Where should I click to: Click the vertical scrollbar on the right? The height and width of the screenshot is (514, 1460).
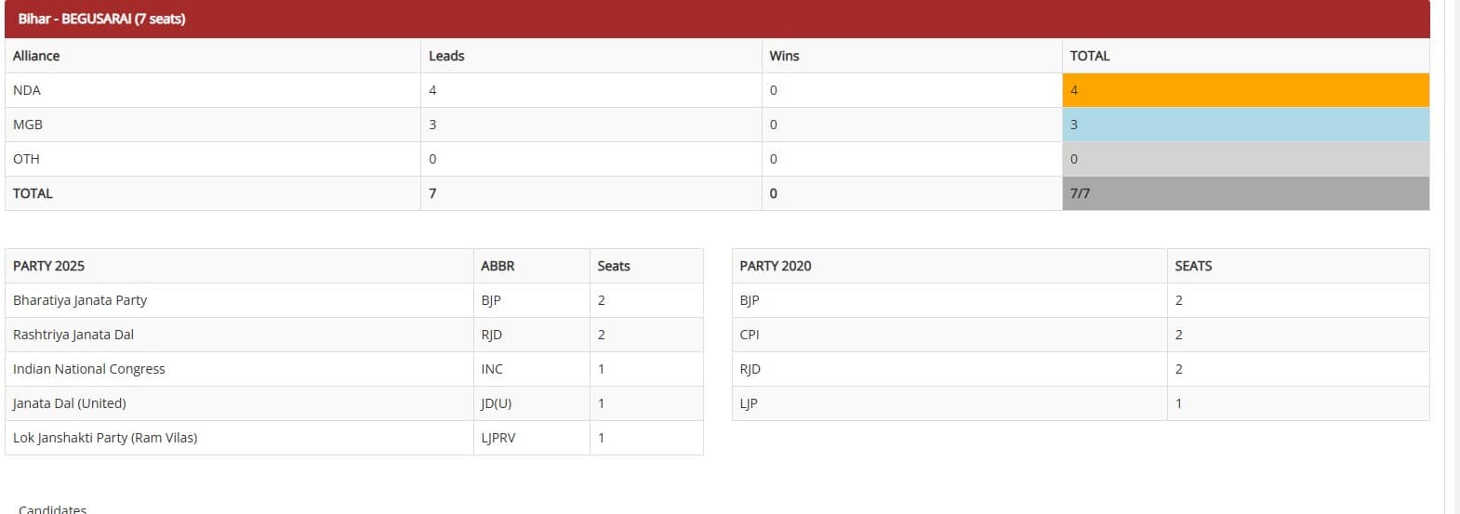coord(1450,257)
